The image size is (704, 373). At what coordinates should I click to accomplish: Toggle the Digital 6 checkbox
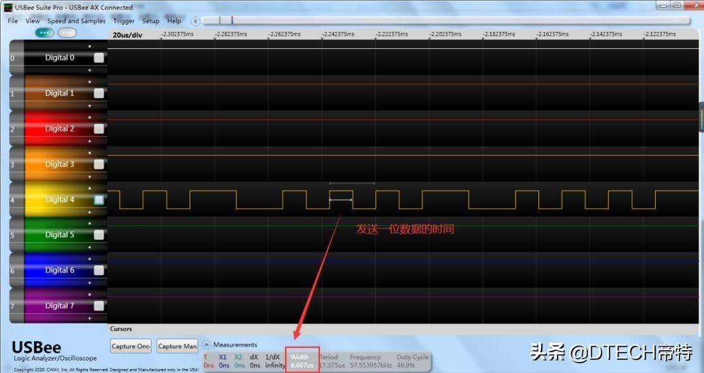99,270
